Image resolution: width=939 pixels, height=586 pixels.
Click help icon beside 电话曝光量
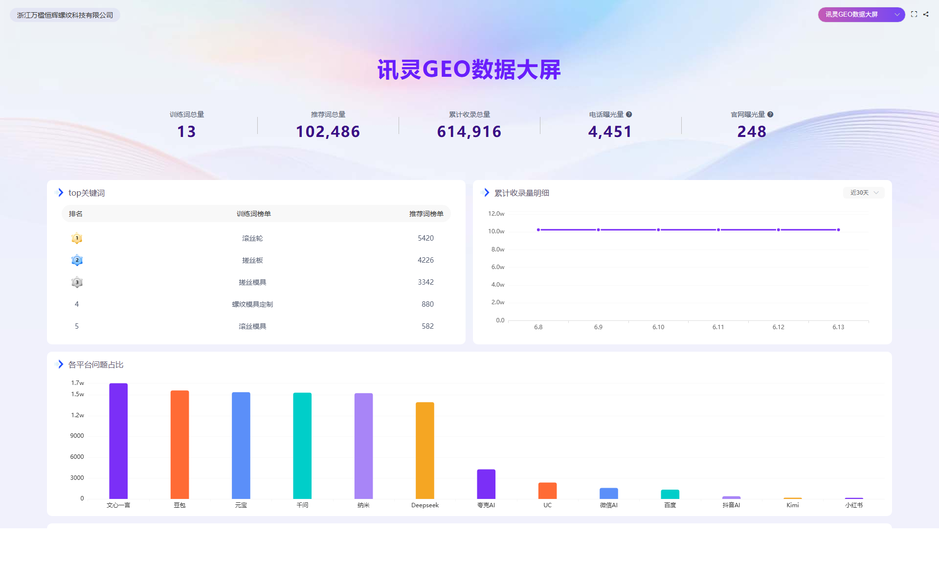click(629, 114)
